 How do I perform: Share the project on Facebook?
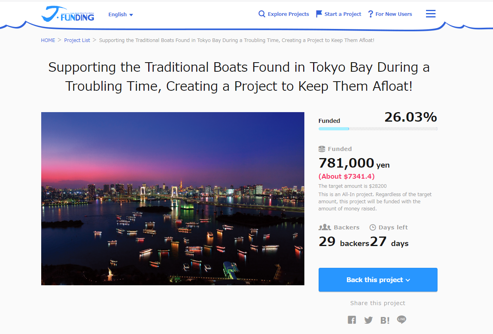[x=352, y=320]
